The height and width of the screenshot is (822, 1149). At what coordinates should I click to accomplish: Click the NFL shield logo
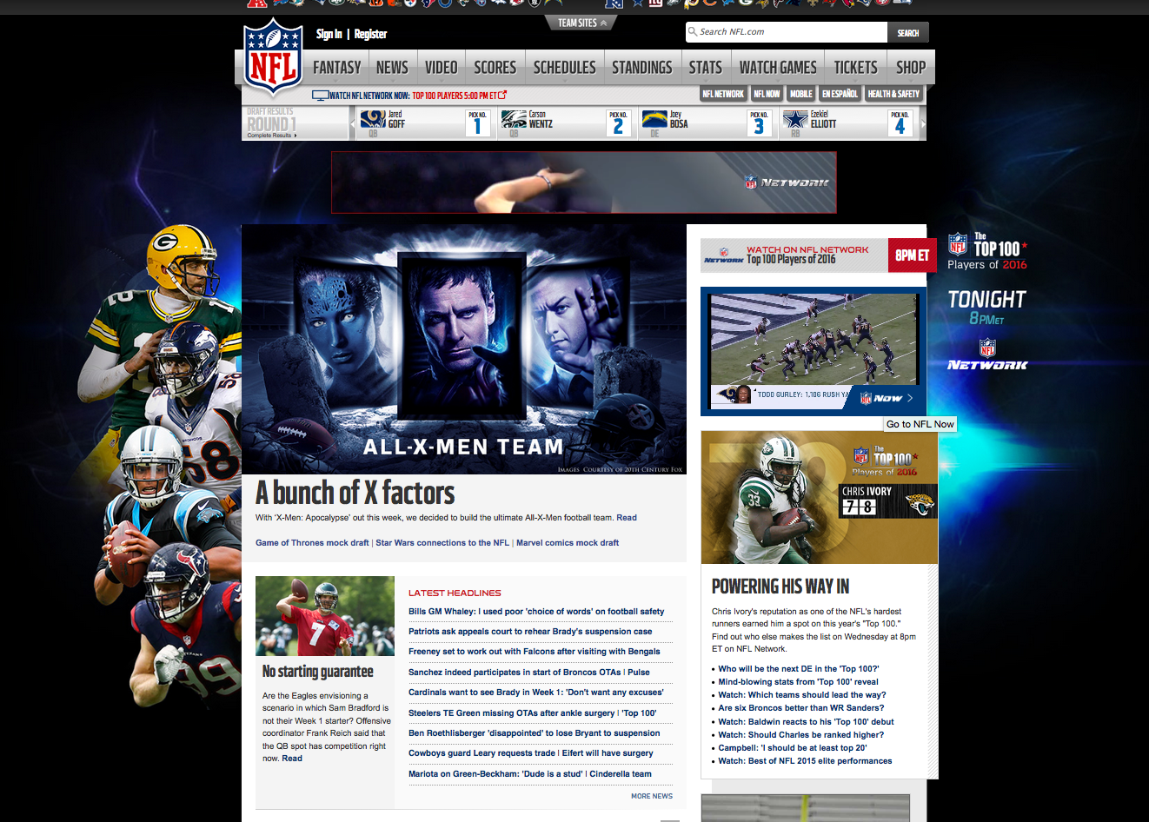click(x=273, y=56)
